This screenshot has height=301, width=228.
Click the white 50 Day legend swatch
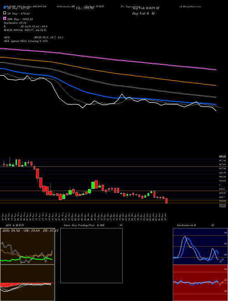click(x=5, y=13)
